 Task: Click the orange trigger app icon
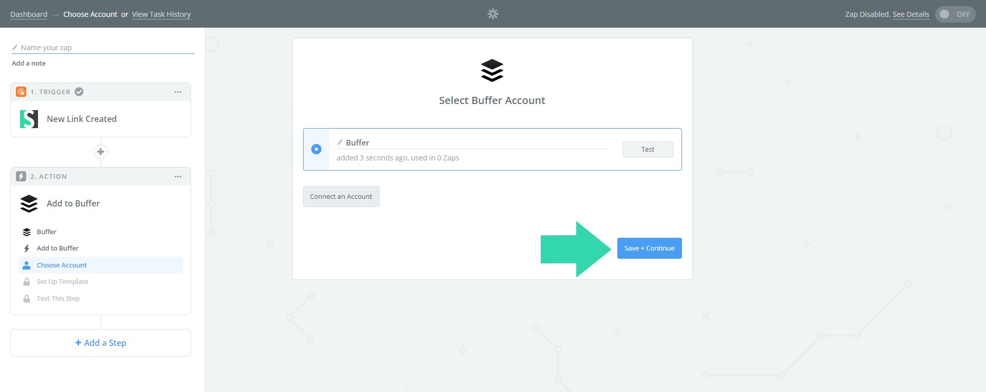point(21,92)
